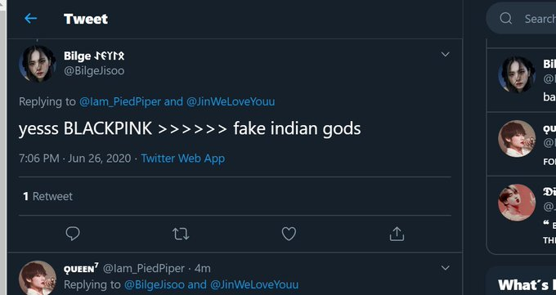Click the tweet timestamp Jun 26, 2020

100,159
